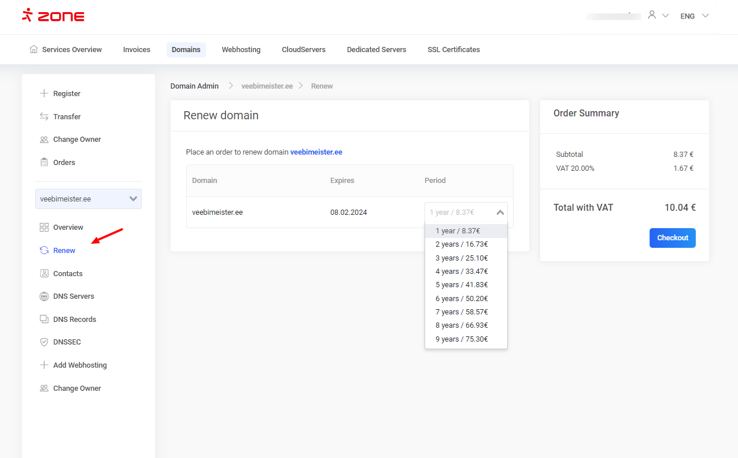Click the Transfer arrows icon

[44, 116]
